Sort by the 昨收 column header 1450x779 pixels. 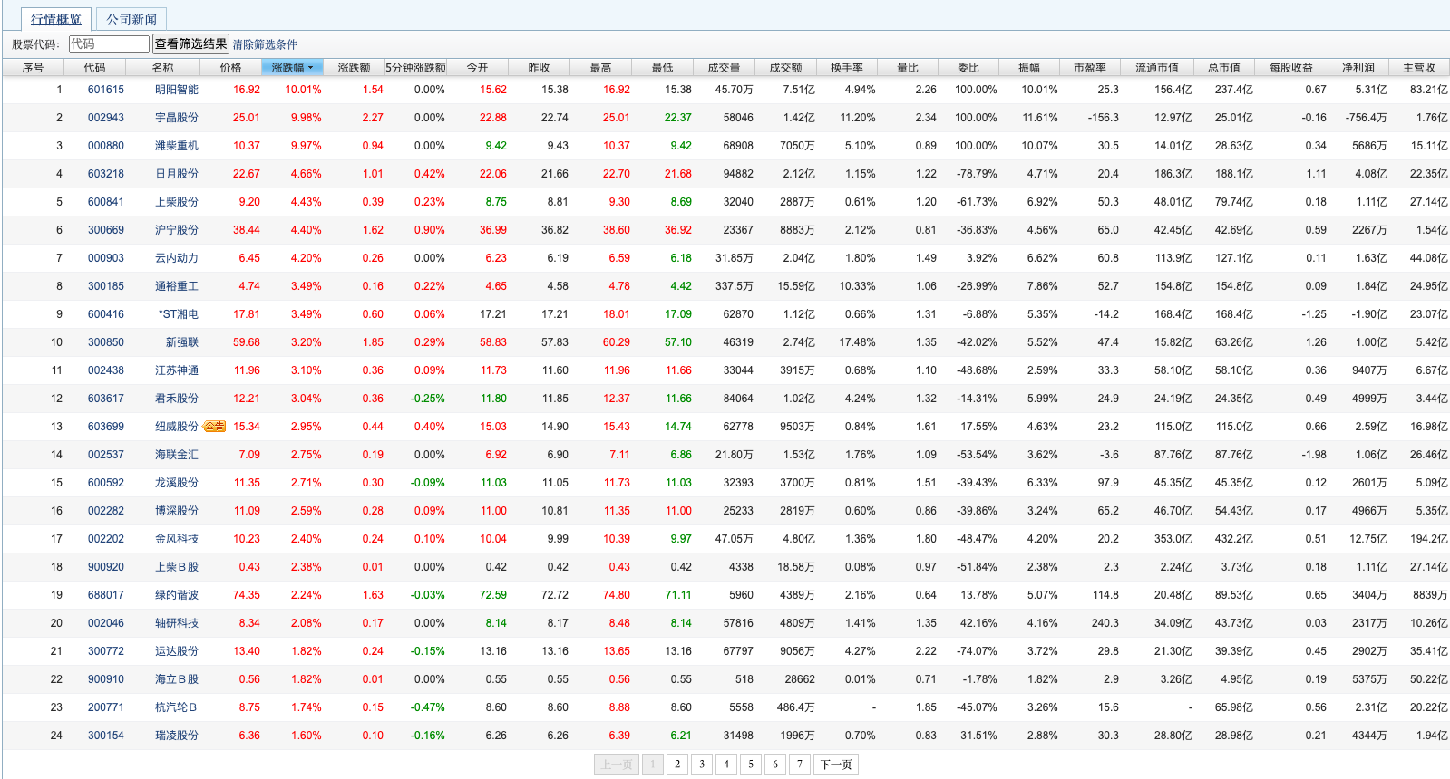point(539,68)
